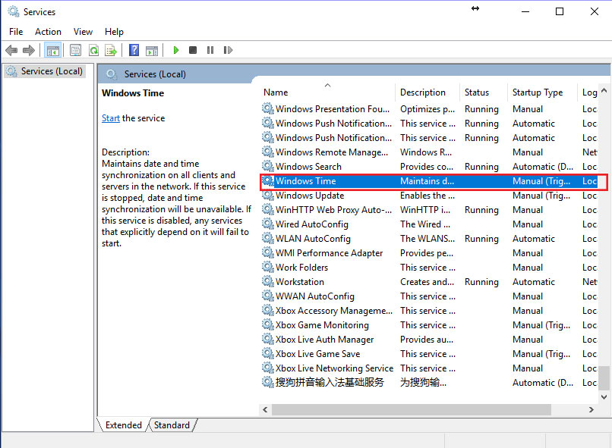Click the vertical scrollbar up arrow
Screen dimensions: 612x448
tap(604, 90)
